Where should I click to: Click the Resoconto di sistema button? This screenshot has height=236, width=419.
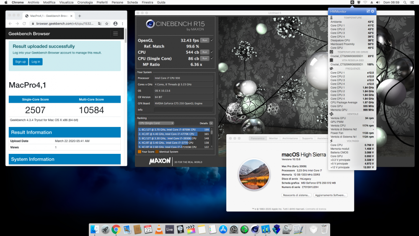tap(296, 195)
